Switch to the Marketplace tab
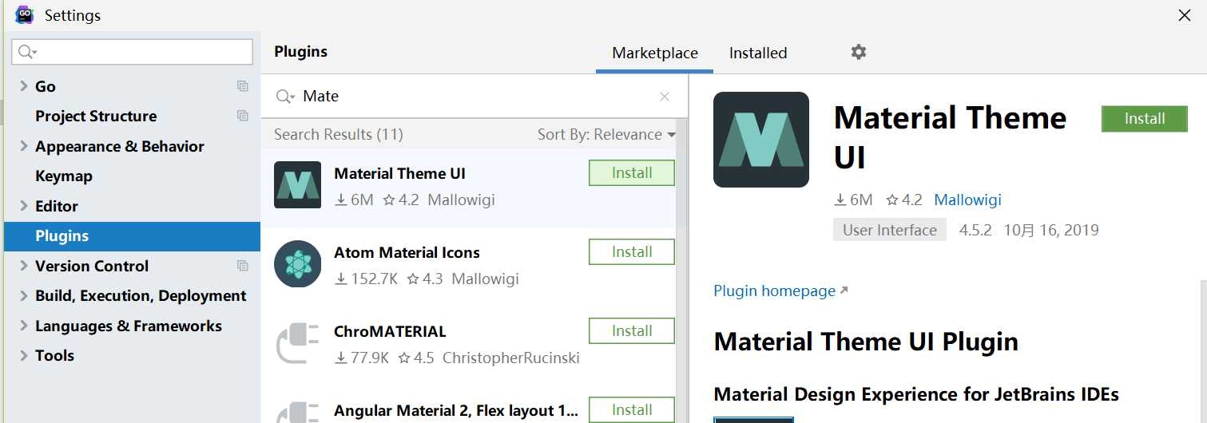Image resolution: width=1207 pixels, height=423 pixels. (655, 53)
